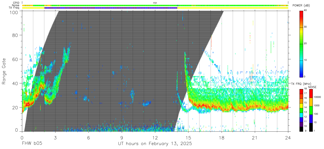The width and height of the screenshot is (324, 149).
Task: Click the 21 tick on UT hours axis
Action: coord(255,137)
